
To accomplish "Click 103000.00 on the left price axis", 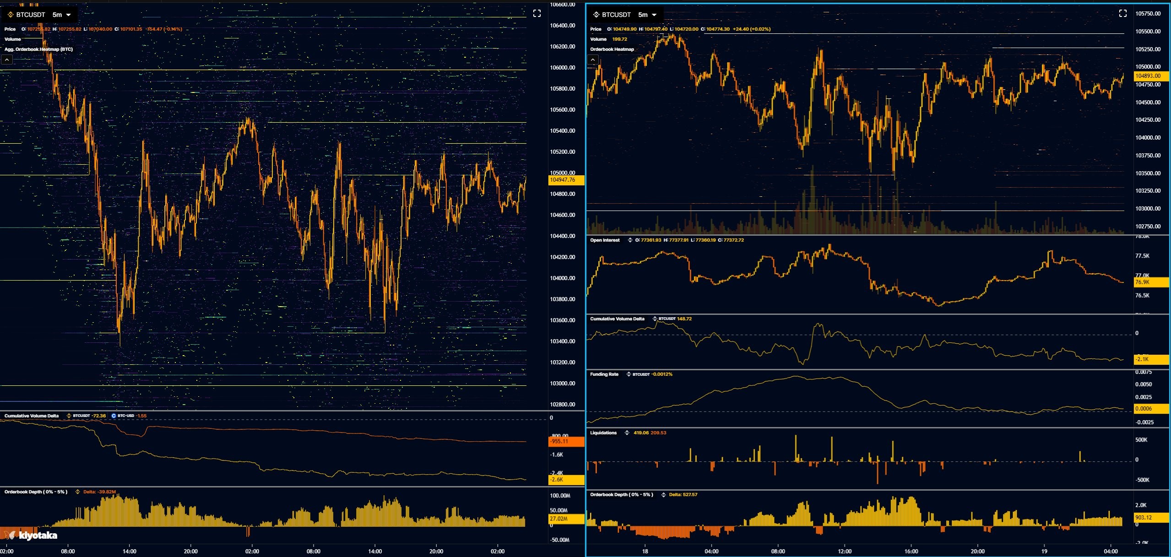I will [x=563, y=384].
